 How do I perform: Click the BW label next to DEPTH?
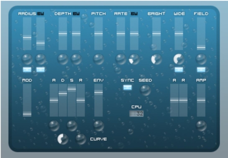pyautogui.click(x=76, y=14)
